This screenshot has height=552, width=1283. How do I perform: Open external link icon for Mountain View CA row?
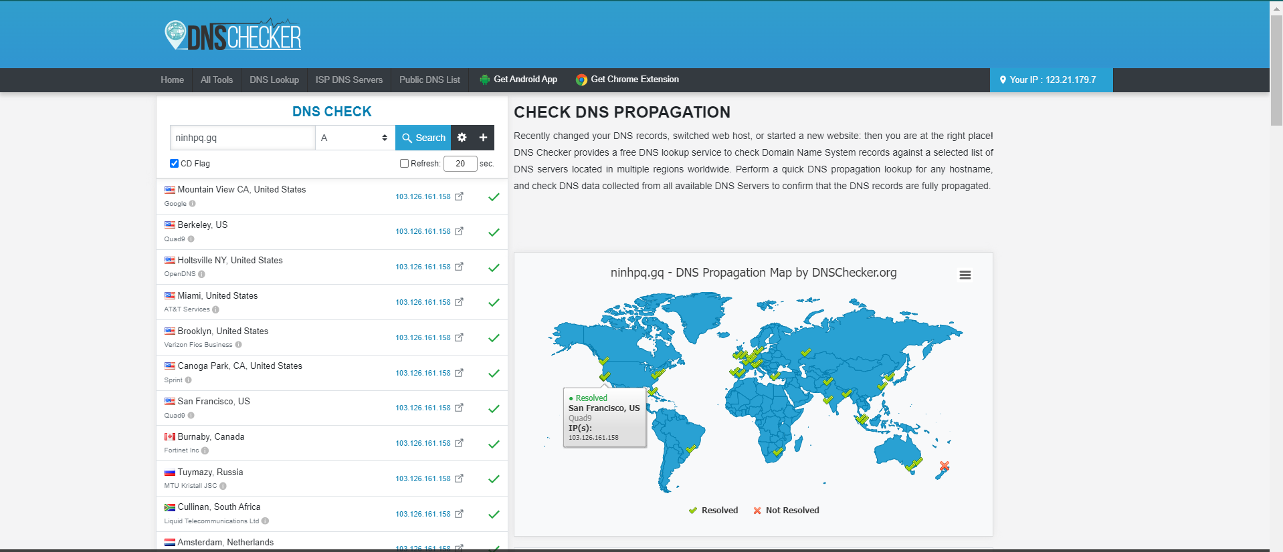pyautogui.click(x=459, y=196)
